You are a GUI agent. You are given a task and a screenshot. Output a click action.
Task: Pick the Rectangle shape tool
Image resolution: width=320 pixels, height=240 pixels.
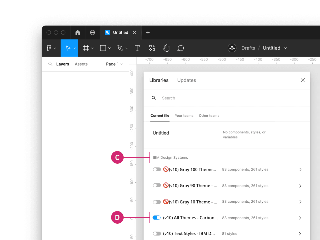103,48
